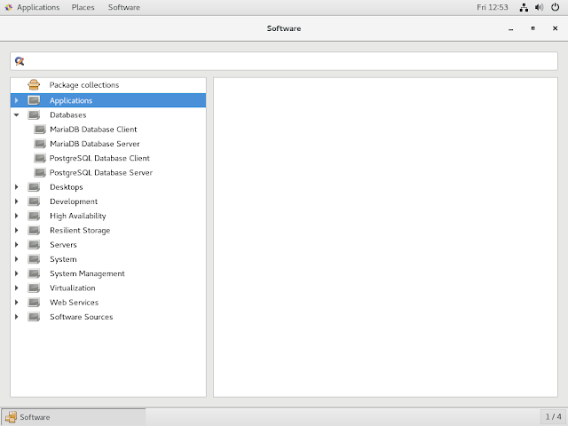Open the volume speaker tray icon

tap(540, 7)
